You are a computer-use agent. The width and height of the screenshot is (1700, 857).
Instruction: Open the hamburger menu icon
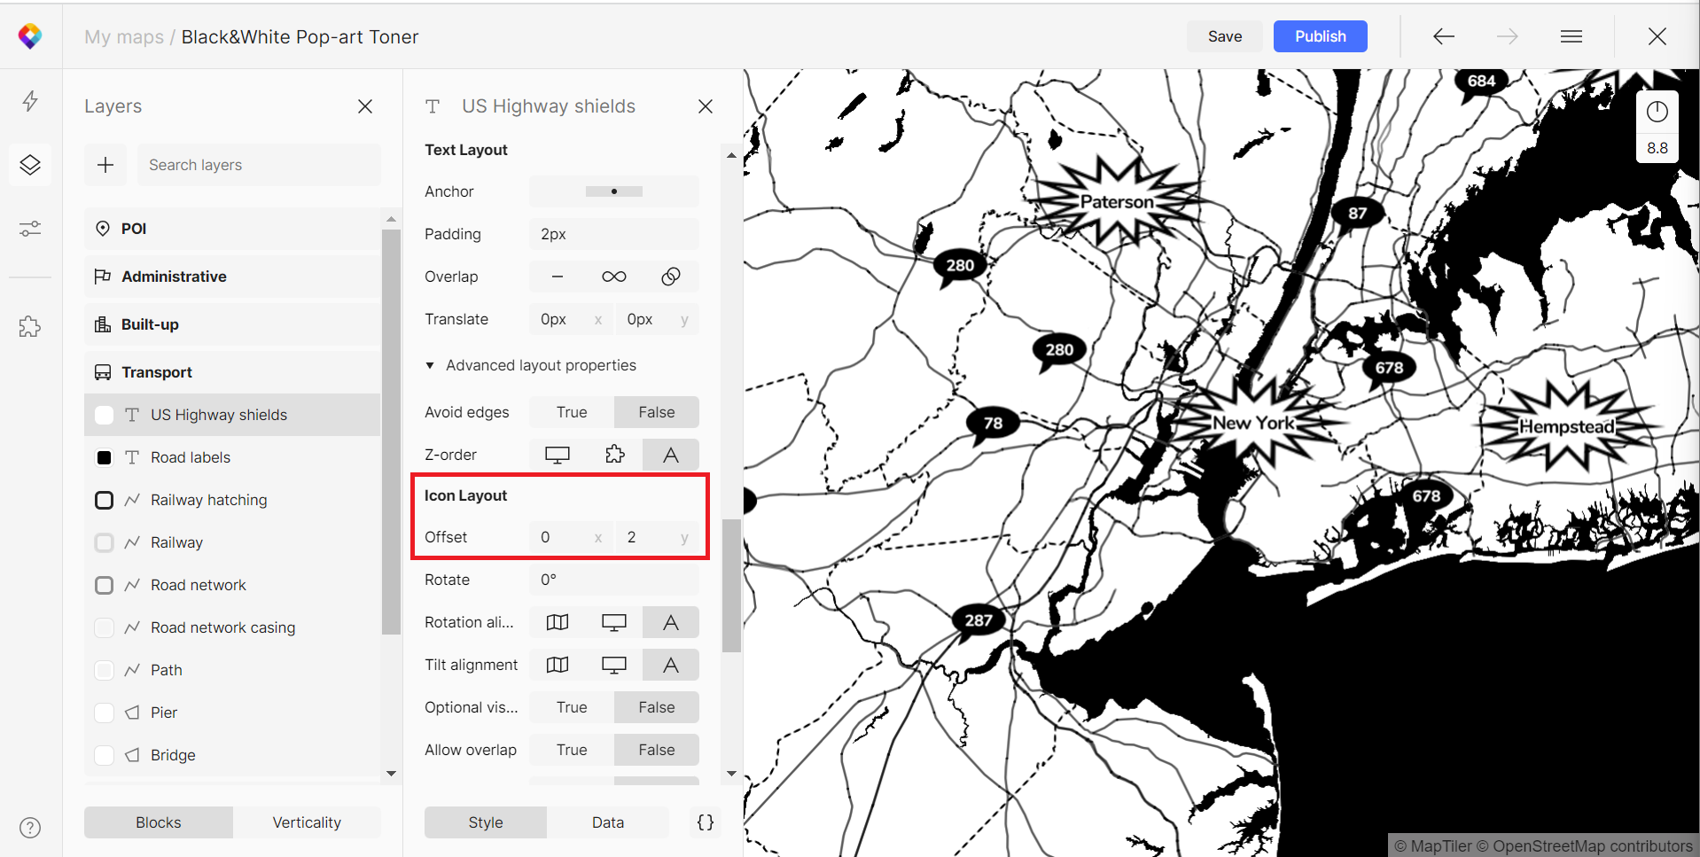1571,36
